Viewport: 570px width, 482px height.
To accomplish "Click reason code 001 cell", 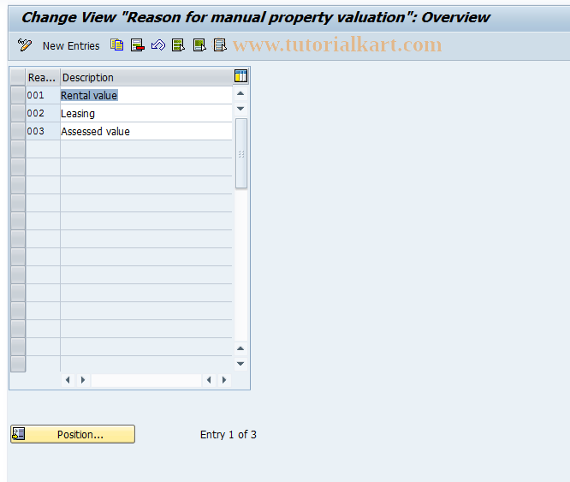I will point(43,95).
